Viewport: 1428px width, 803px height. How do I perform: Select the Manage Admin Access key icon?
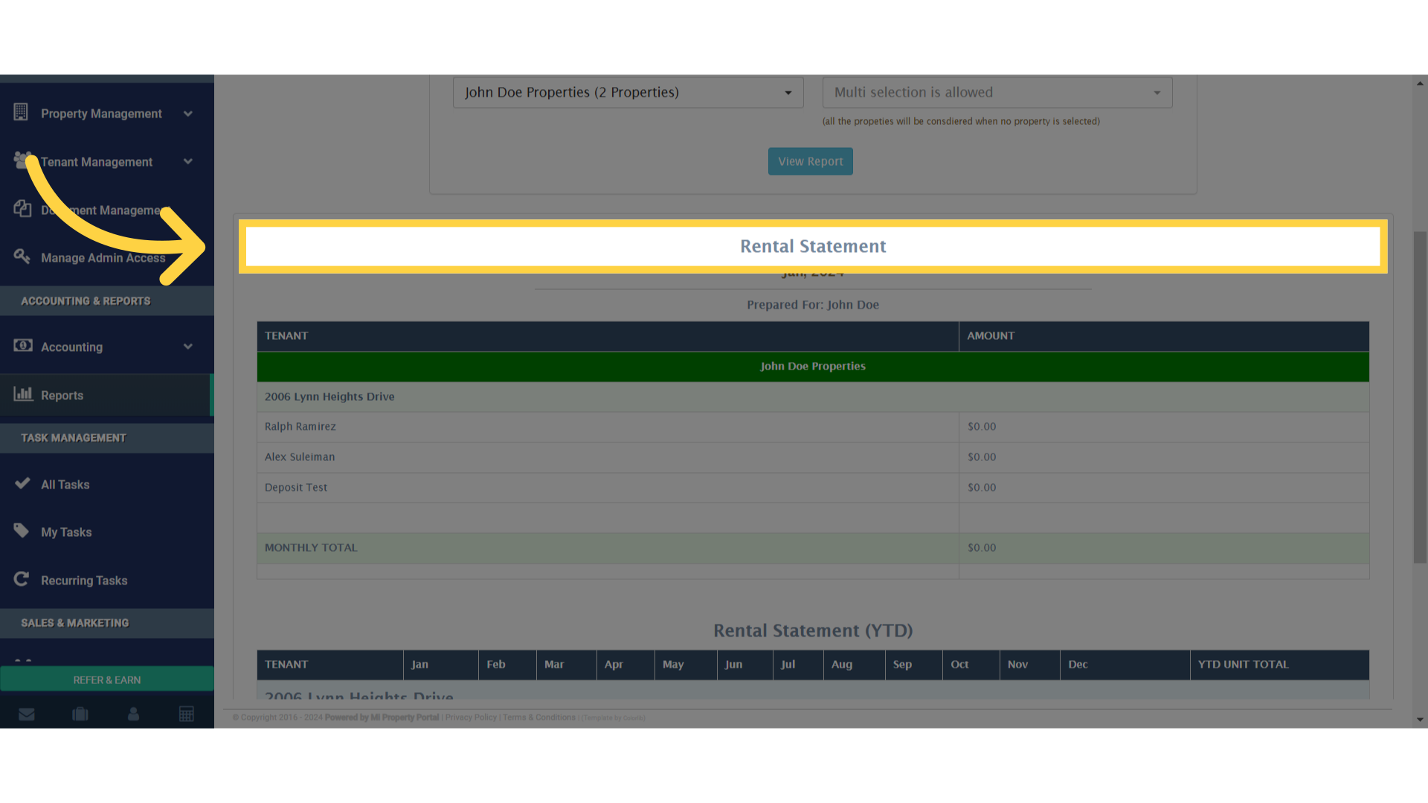22,256
